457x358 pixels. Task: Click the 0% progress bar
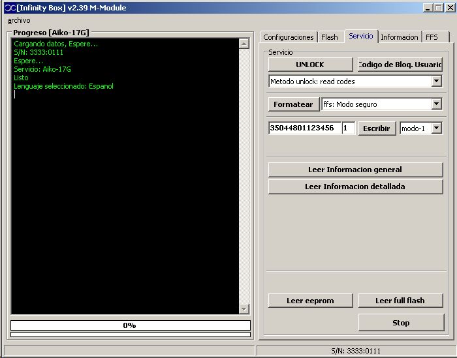coord(131,325)
